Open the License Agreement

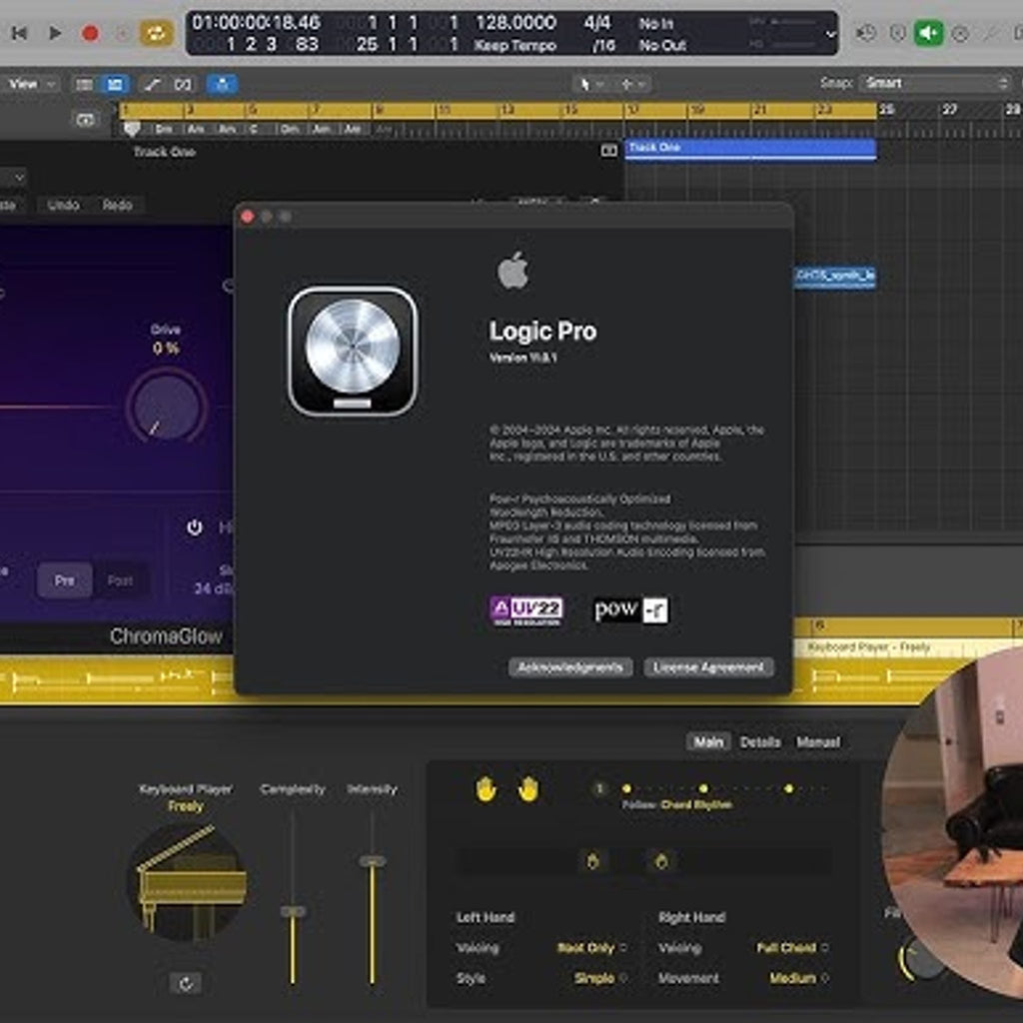(708, 667)
